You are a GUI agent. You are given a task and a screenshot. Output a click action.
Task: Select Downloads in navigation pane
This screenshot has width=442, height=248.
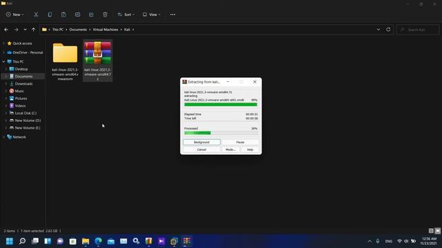(x=23, y=84)
